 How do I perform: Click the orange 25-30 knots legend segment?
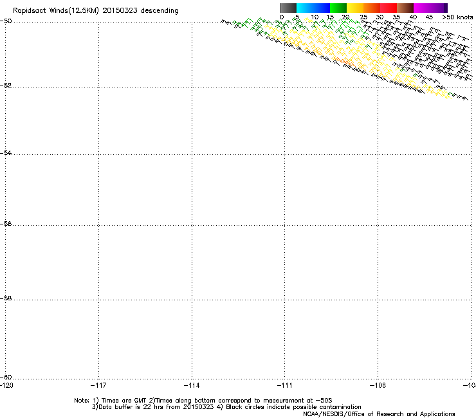372,8
